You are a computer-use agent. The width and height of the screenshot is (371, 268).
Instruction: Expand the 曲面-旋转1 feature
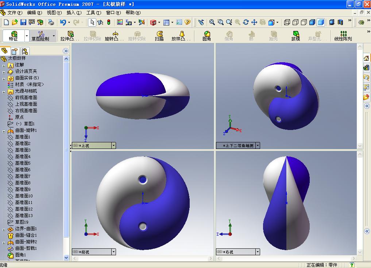(4, 131)
